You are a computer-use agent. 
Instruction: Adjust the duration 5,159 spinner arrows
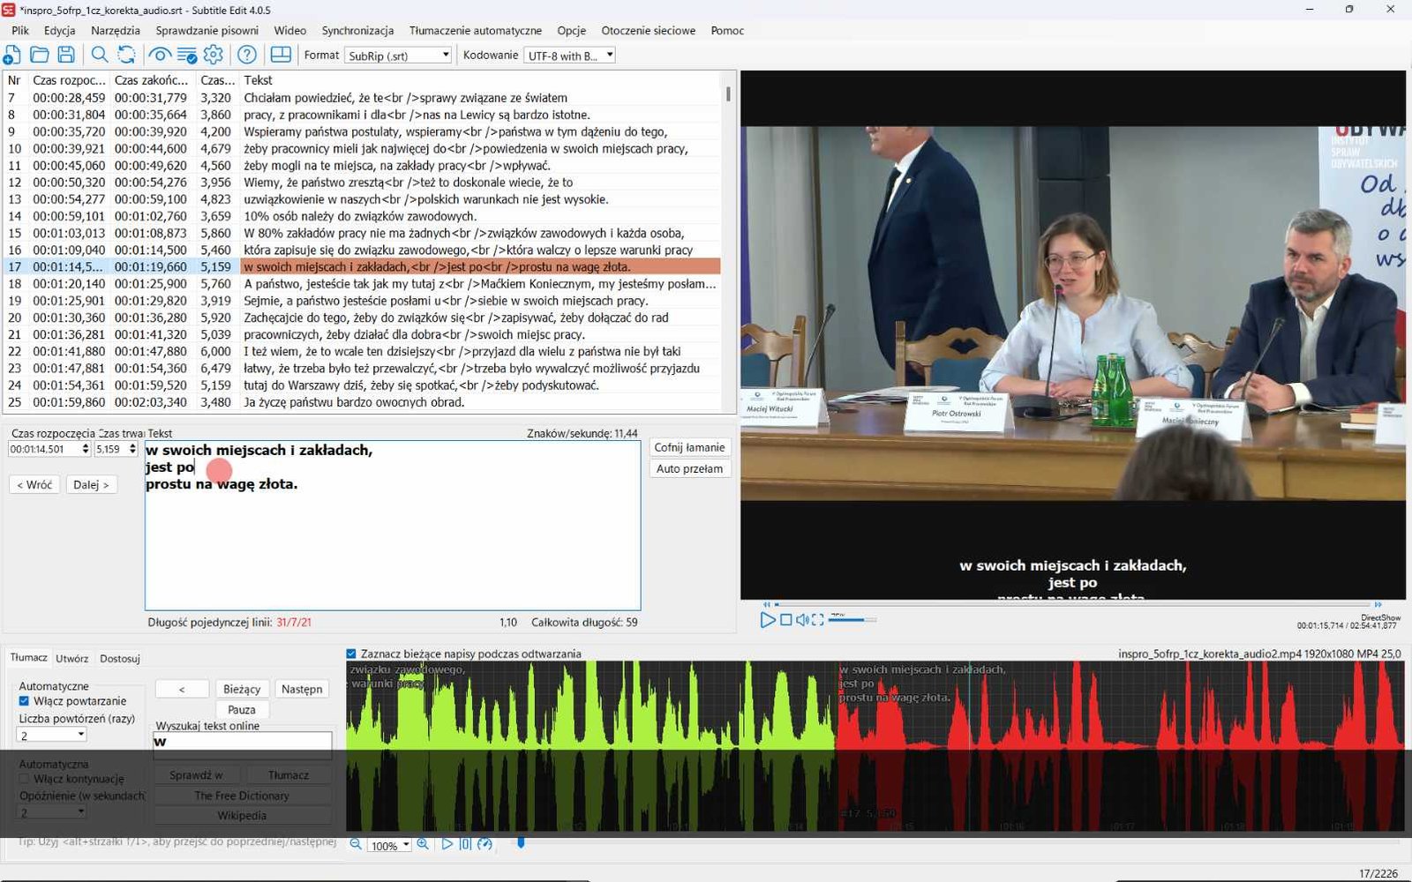[x=132, y=449]
